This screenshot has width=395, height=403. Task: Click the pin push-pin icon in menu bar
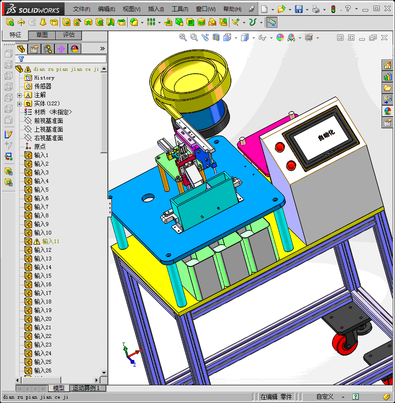pyautogui.click(x=252, y=9)
